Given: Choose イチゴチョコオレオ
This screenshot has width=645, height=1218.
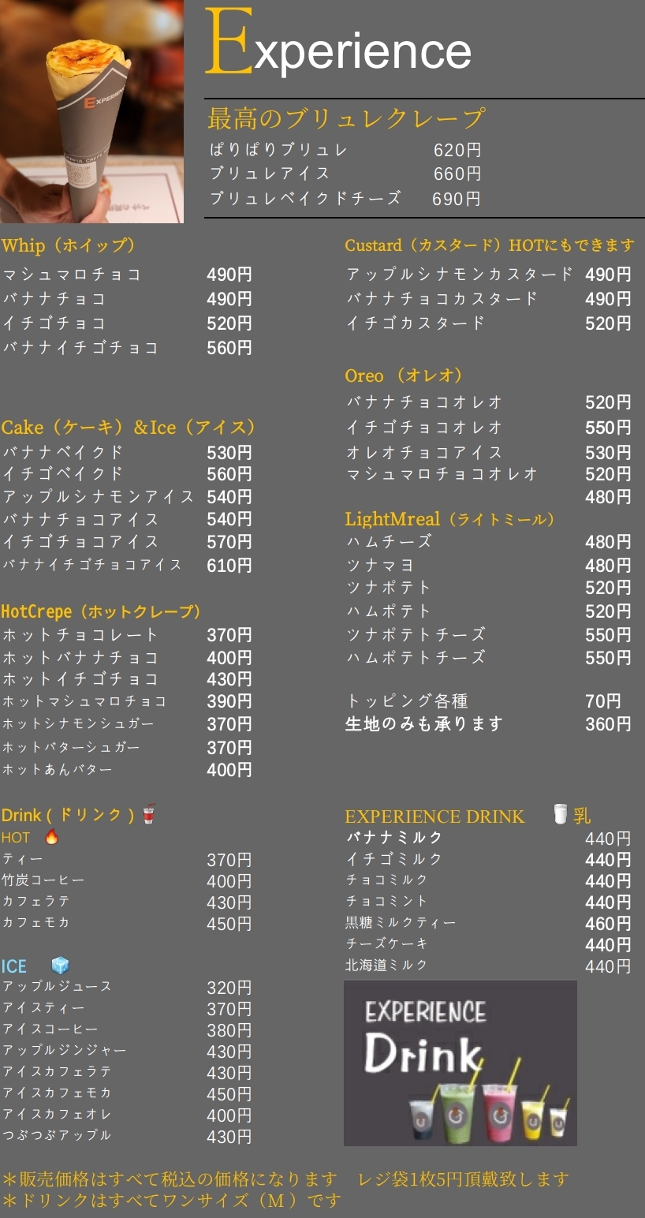Looking at the screenshot, I should 424,427.
